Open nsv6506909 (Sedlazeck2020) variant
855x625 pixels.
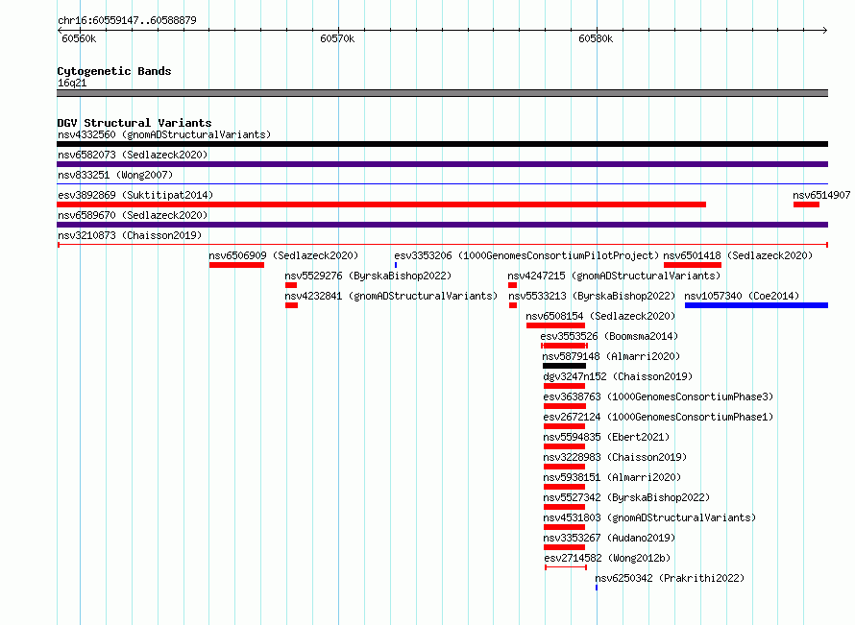283,255
